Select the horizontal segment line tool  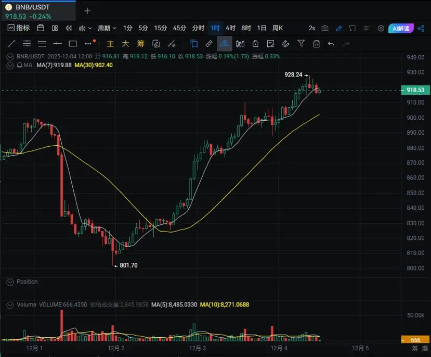[57, 44]
